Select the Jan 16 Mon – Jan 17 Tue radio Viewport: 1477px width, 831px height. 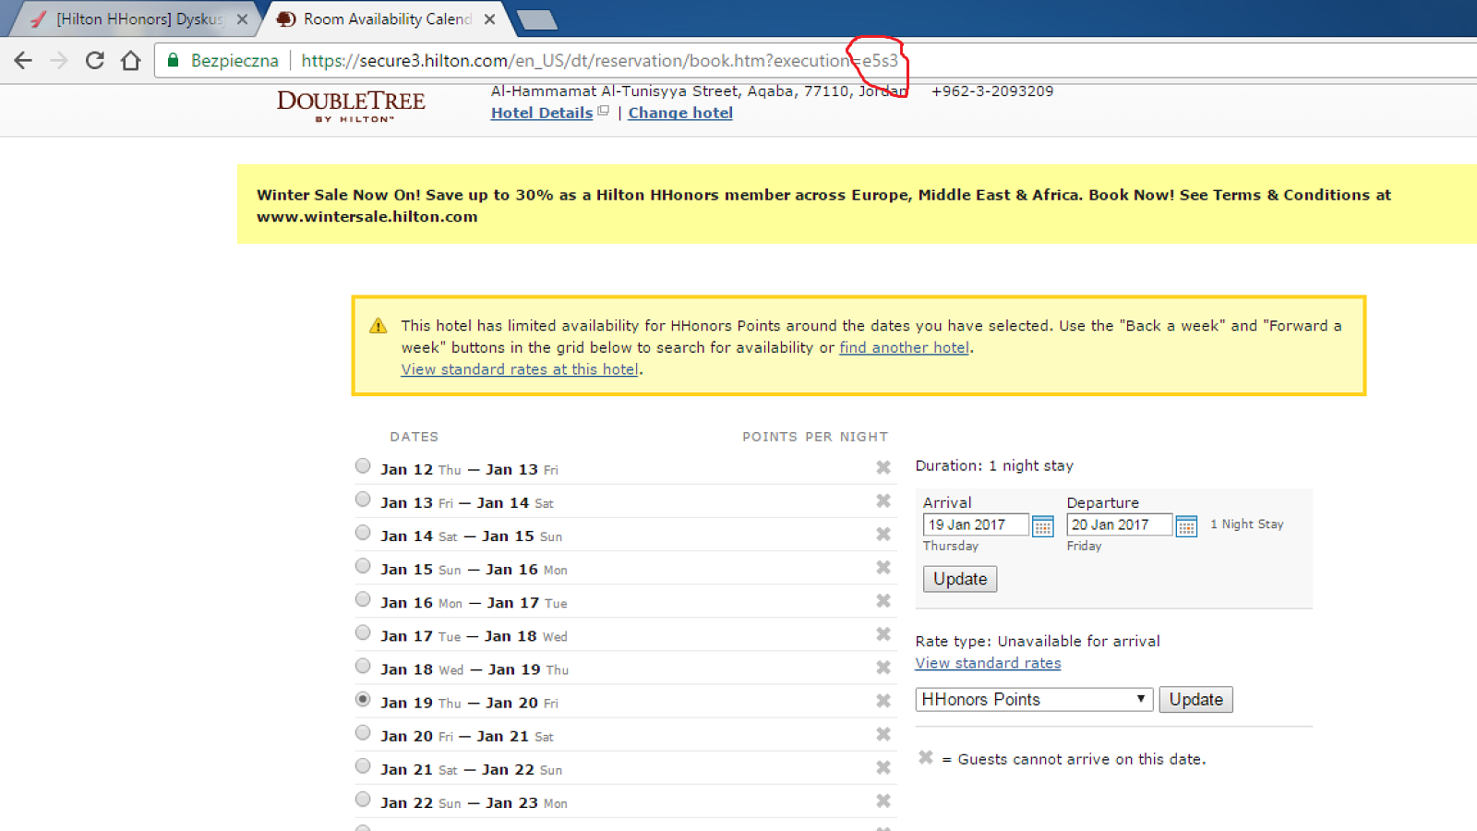363,599
